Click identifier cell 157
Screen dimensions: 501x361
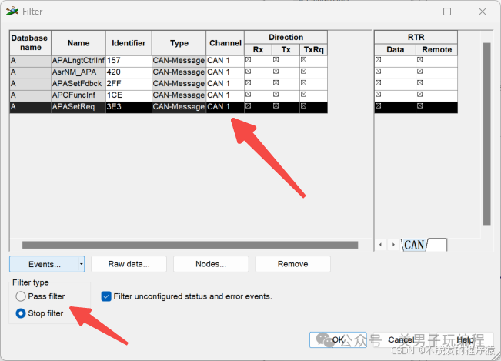(129, 61)
